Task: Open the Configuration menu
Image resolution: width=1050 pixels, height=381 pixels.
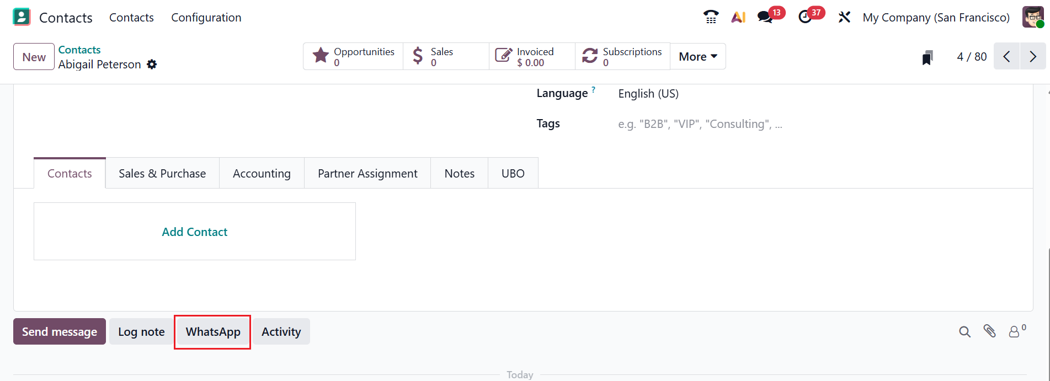Action: click(206, 18)
